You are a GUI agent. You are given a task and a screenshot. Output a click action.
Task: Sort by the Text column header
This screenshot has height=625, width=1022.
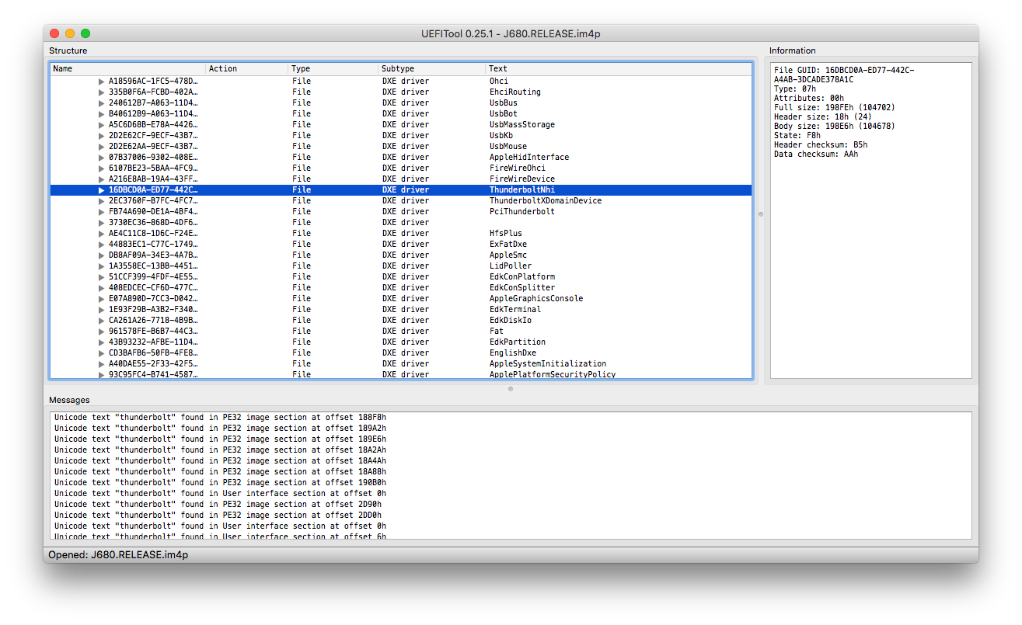coord(619,69)
